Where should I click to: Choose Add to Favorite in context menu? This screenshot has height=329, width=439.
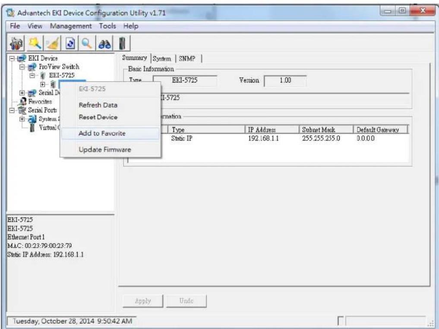(111, 133)
